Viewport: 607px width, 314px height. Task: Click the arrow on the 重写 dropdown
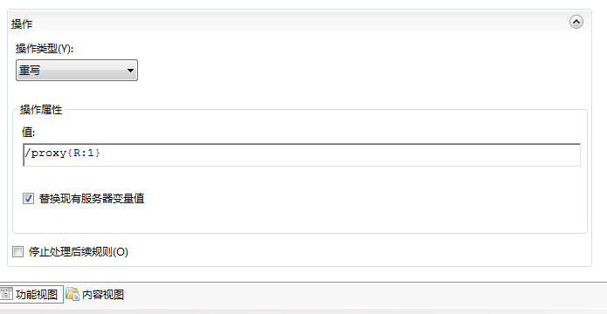click(x=130, y=71)
